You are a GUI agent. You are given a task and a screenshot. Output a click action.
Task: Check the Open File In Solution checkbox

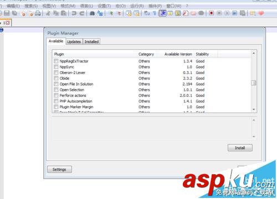[x=56, y=84]
